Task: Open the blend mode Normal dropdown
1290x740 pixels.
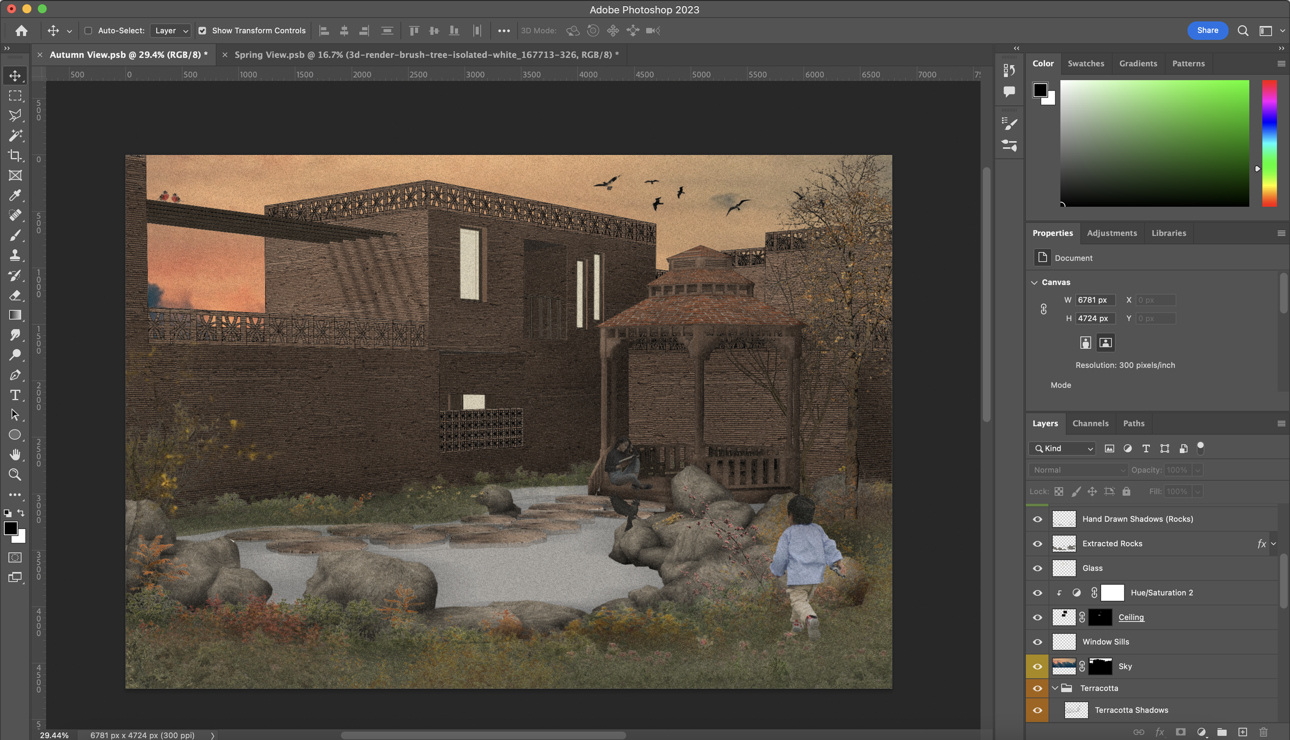Action: pyautogui.click(x=1078, y=470)
